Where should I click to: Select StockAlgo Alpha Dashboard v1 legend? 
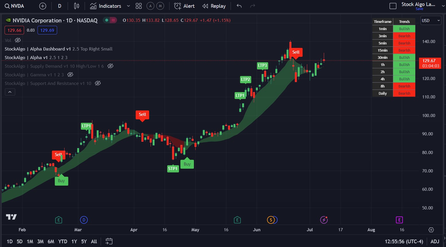(x=59, y=49)
